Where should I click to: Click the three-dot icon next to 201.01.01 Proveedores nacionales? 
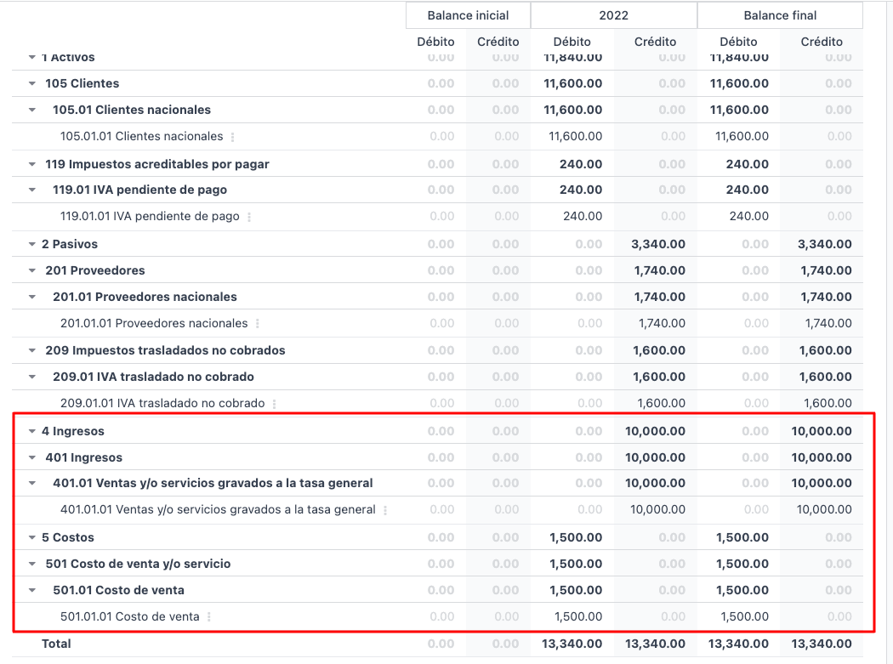point(258,324)
